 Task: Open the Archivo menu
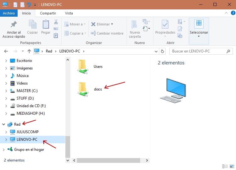pyautogui.click(x=8, y=13)
